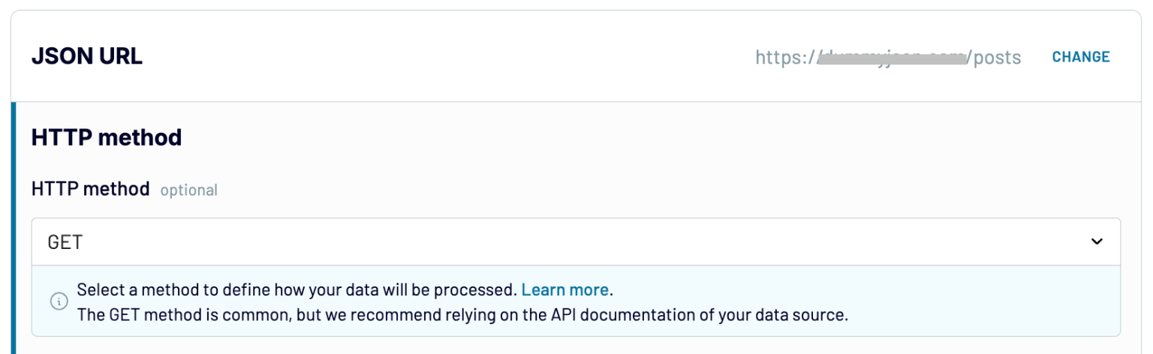Click the '/posts' ending of the URL
Viewport: 1153px width, 354px height.
pyautogui.click(x=994, y=58)
